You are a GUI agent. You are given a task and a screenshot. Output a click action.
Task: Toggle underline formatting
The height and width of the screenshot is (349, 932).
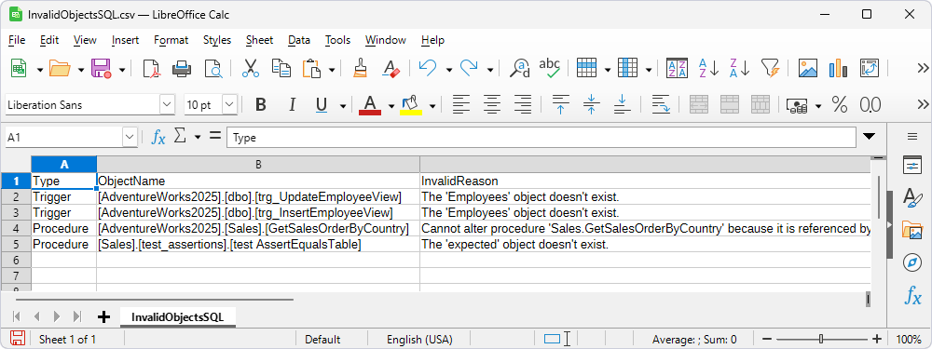[x=322, y=105]
